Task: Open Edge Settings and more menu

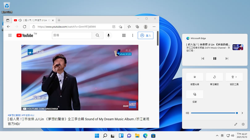Action: tap(154, 27)
